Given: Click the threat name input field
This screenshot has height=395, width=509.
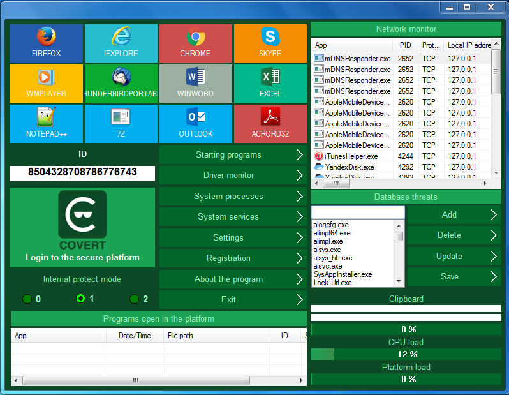Looking at the screenshot, I should click(x=358, y=212).
